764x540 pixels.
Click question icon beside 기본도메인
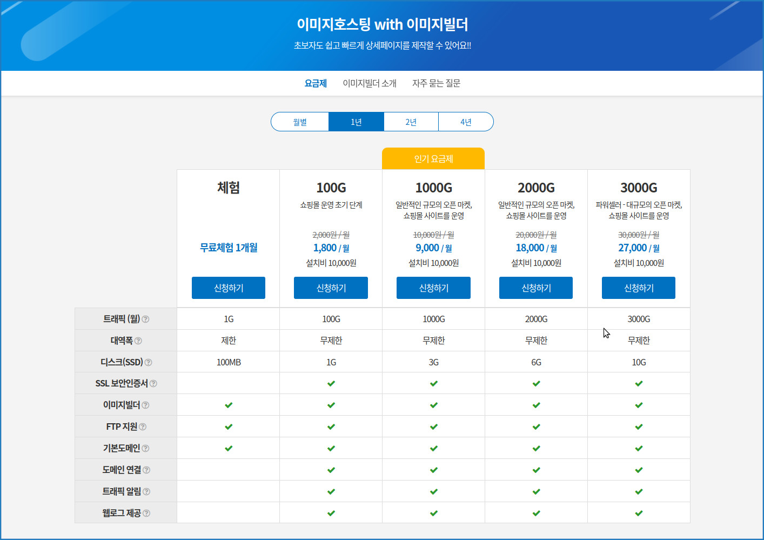(146, 449)
